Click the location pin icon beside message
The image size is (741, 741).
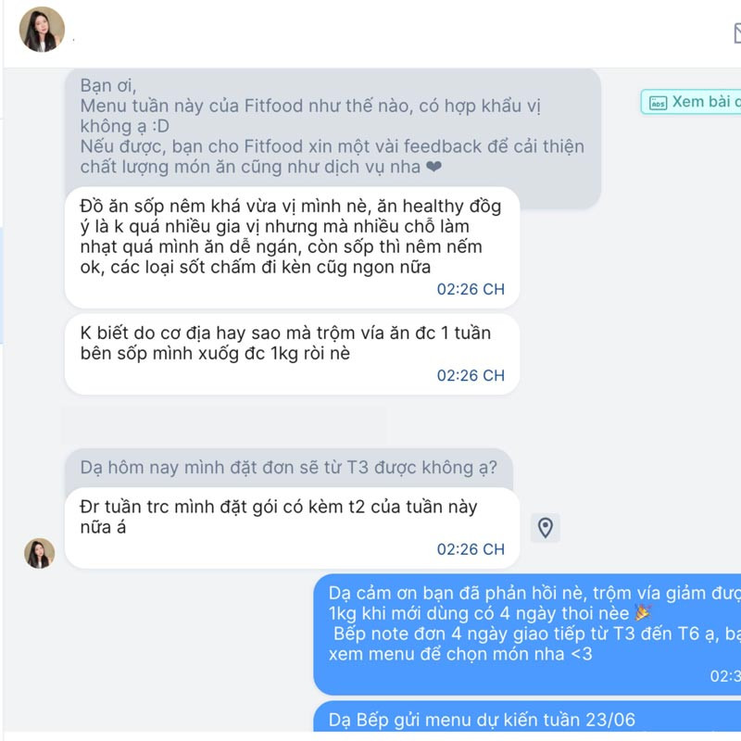tap(546, 527)
